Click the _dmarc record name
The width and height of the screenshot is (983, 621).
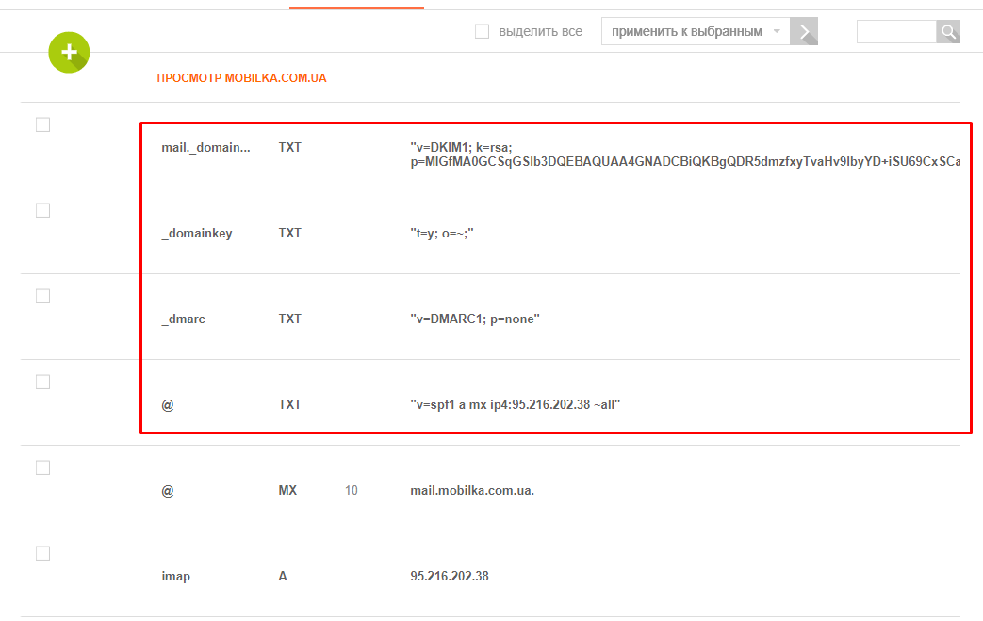[183, 319]
